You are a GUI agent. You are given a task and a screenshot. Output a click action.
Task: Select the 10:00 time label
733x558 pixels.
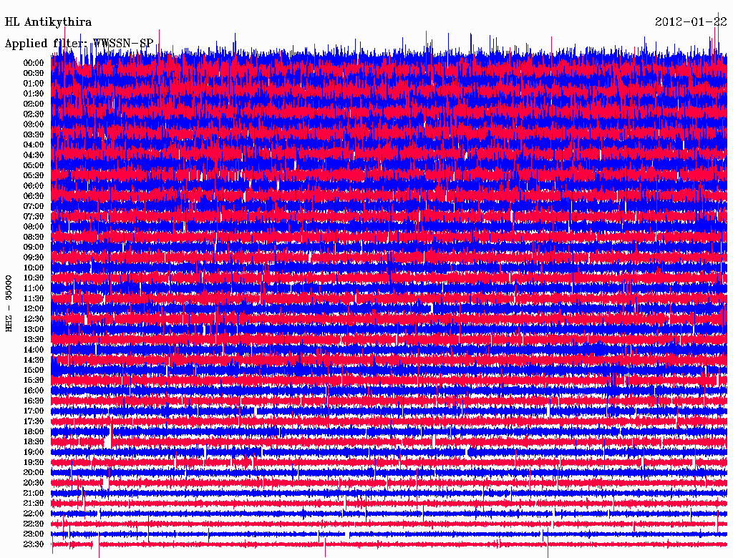click(x=34, y=268)
